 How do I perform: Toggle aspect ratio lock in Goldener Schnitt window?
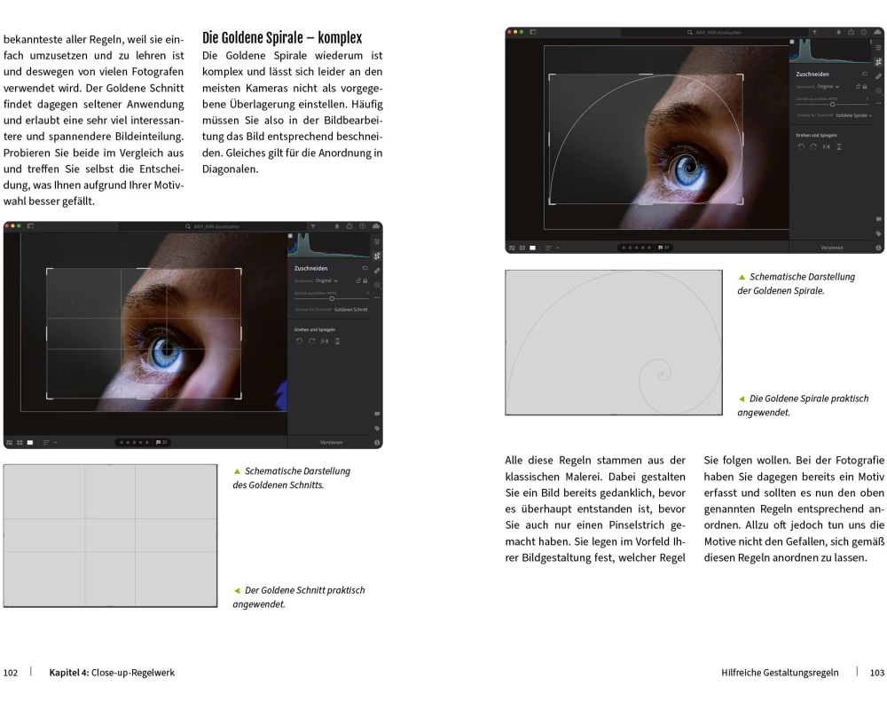tap(365, 280)
